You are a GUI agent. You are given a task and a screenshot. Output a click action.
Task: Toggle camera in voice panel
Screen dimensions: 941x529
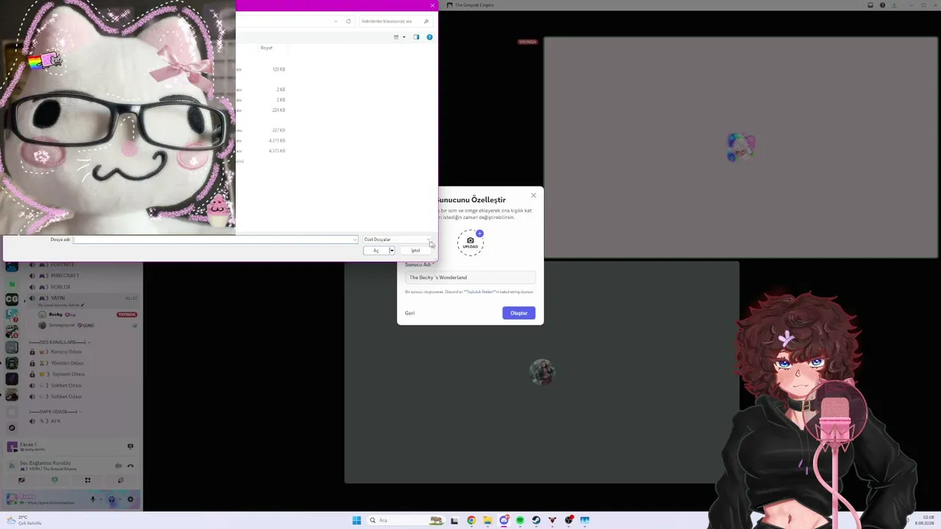21,481
